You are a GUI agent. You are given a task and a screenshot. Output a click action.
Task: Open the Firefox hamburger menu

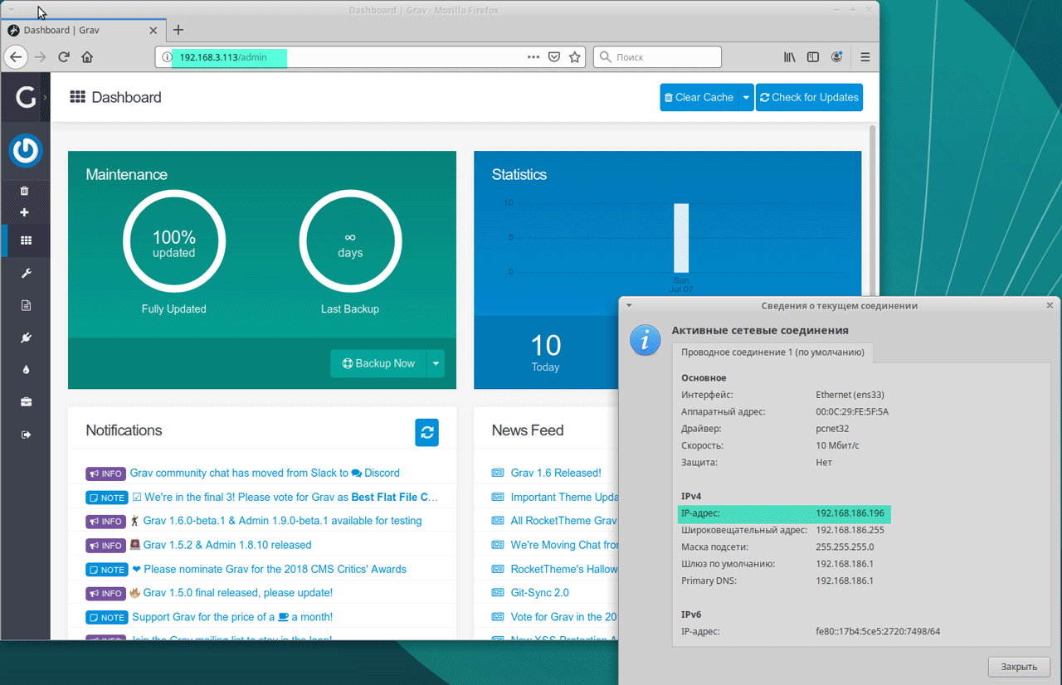(865, 57)
